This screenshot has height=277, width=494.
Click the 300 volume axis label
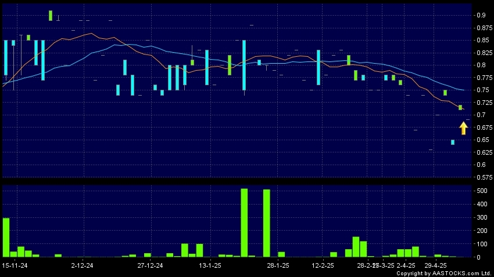[x=482, y=217]
